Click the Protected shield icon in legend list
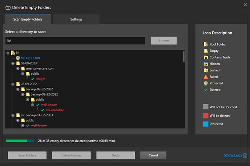This screenshot has width=250, height=166. [206, 83]
